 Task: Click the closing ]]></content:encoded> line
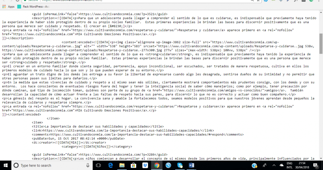coord(22,115)
